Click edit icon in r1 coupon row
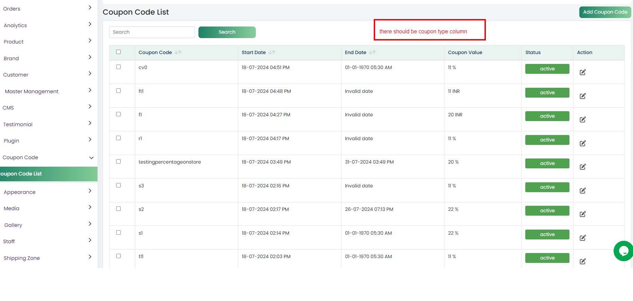Screen dimensions: 633x301 pyautogui.click(x=582, y=143)
